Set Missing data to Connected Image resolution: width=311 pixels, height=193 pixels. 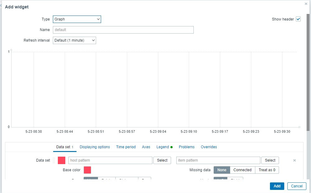coord(242,170)
